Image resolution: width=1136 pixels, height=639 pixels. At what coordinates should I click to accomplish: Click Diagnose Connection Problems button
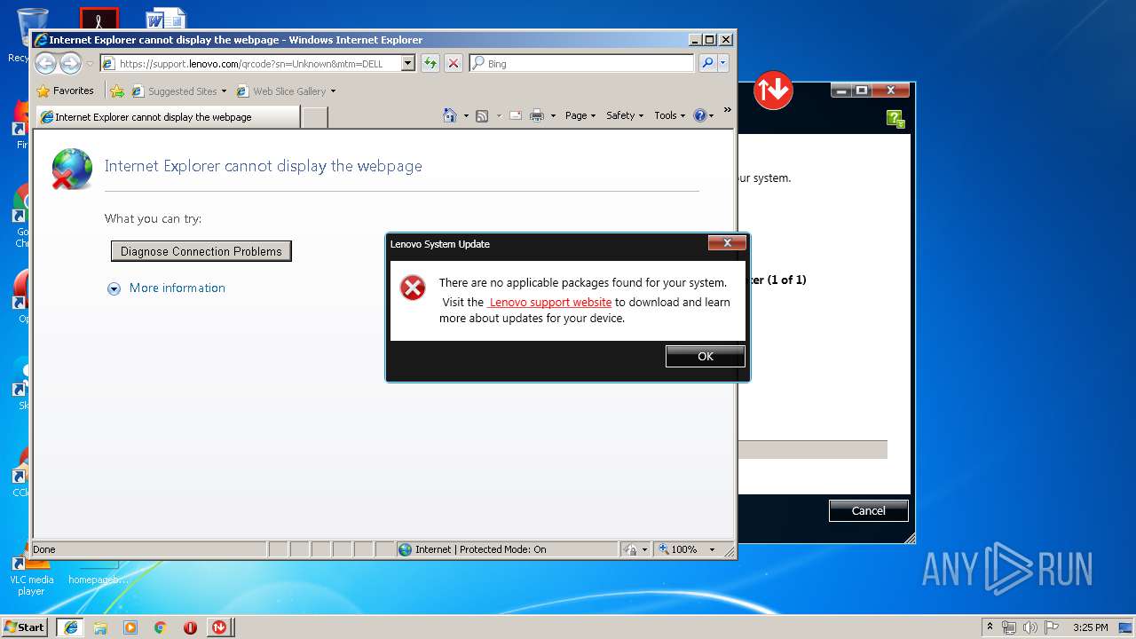point(201,251)
